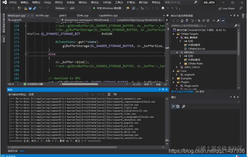Open the x64 platform dropdown
The image size is (248, 157).
coord(80,8)
